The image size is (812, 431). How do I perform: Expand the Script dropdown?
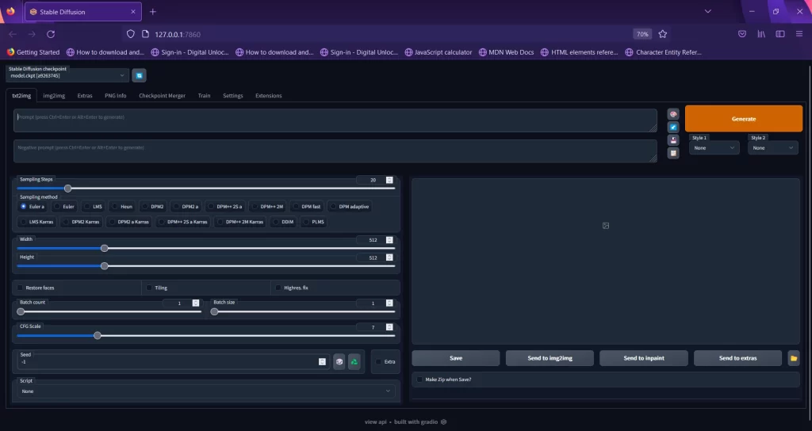click(x=205, y=391)
